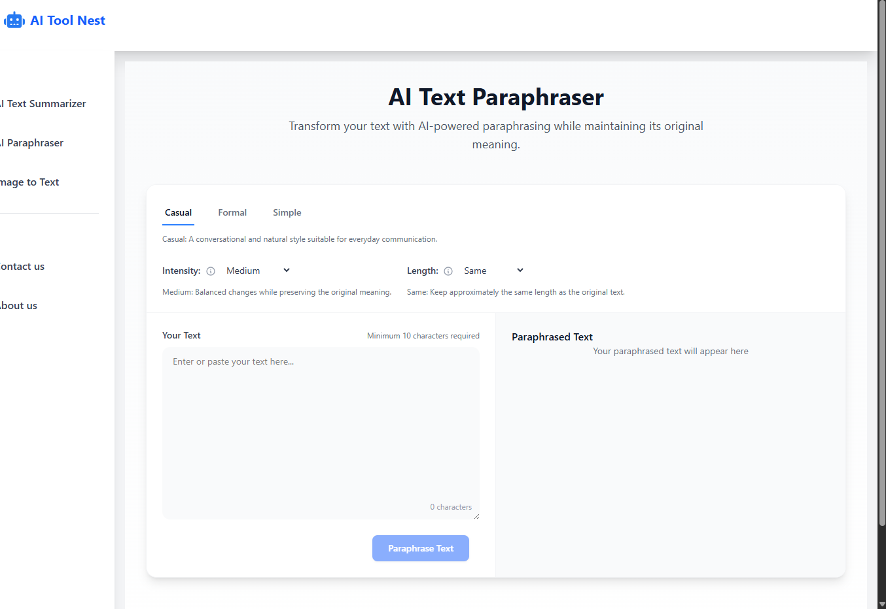Open Image to Text from the sidebar
This screenshot has height=609, width=886.
[29, 182]
